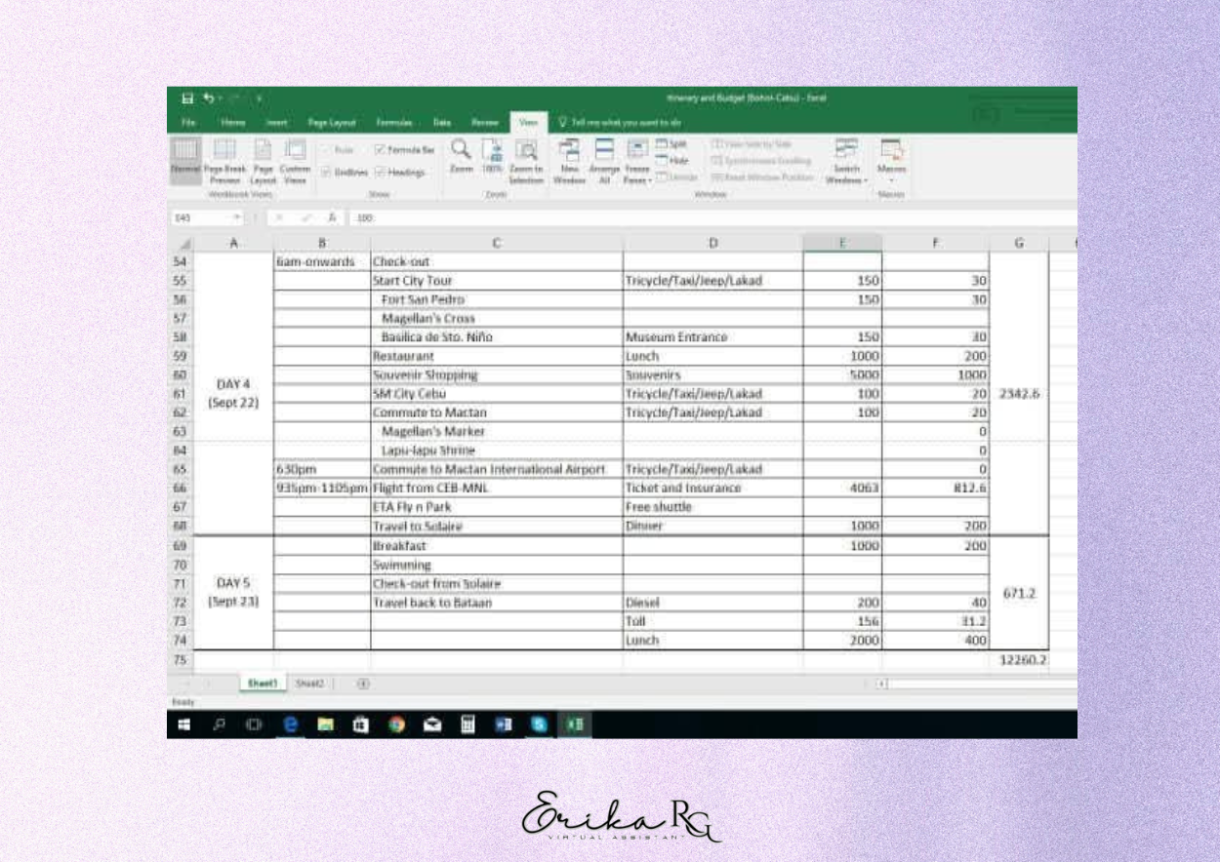Image resolution: width=1220 pixels, height=862 pixels.
Task: Click cell 'Flight from CEB-MNL'
Action: point(496,489)
